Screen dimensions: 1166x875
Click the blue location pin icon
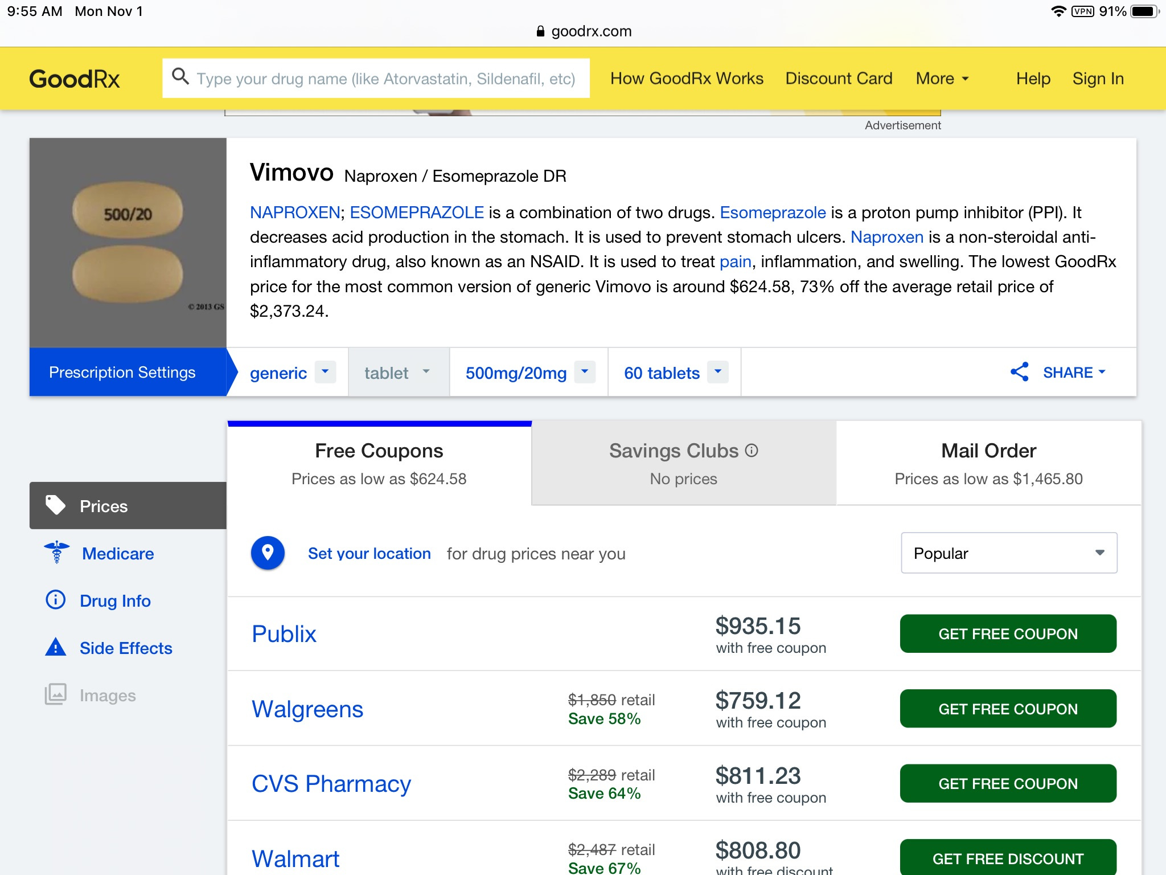tap(268, 553)
